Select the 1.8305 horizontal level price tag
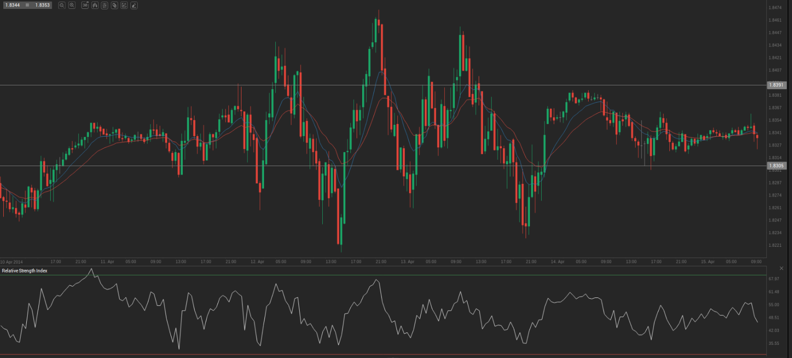The height and width of the screenshot is (358, 792). click(776, 166)
